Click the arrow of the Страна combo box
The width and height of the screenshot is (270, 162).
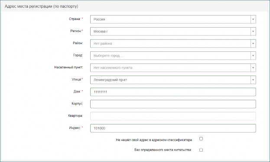(x=253, y=19)
